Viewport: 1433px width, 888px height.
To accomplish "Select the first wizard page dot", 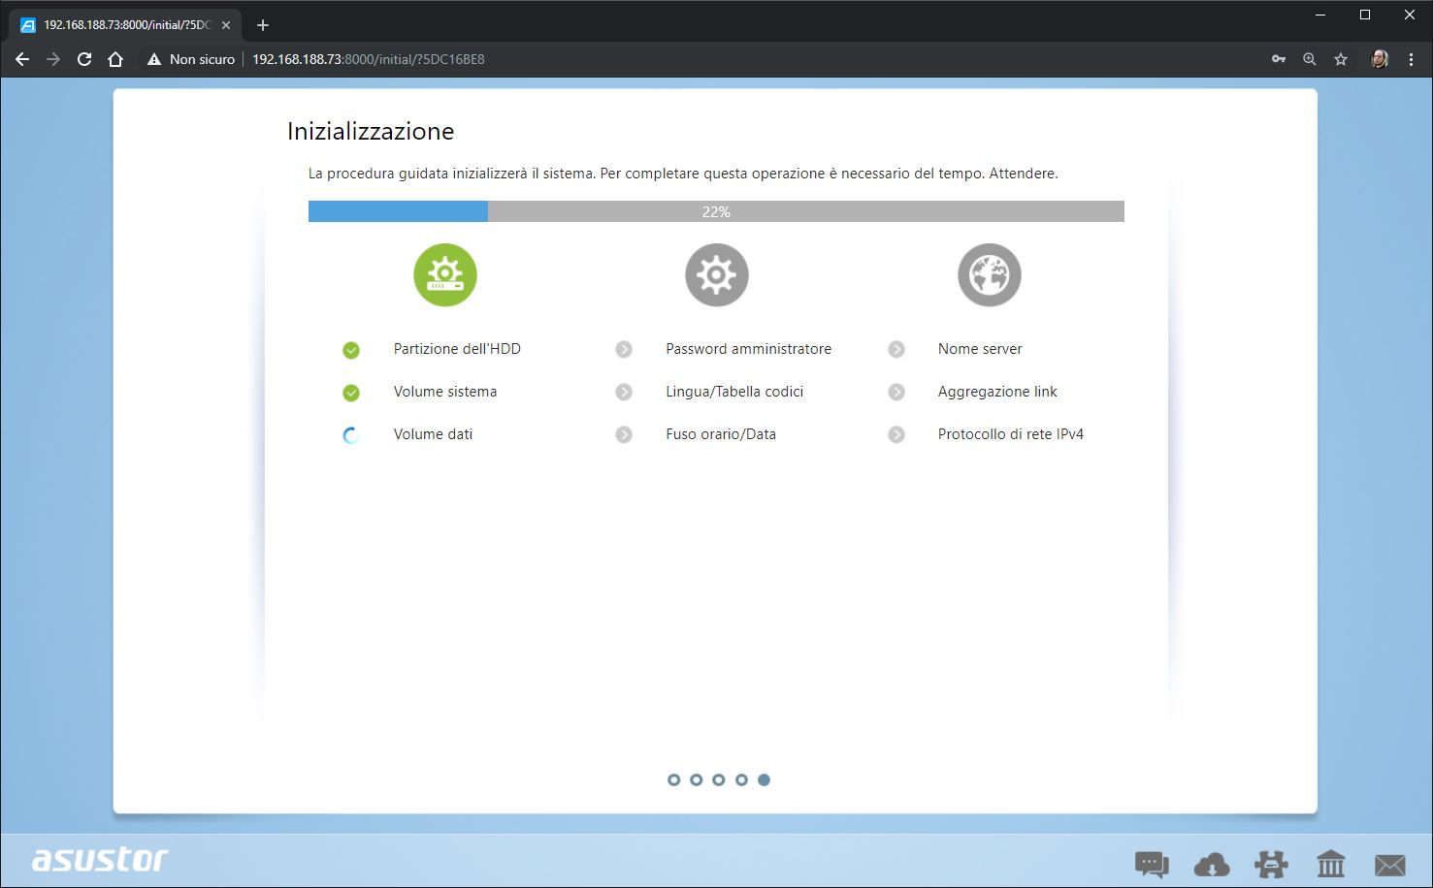I will 674,779.
